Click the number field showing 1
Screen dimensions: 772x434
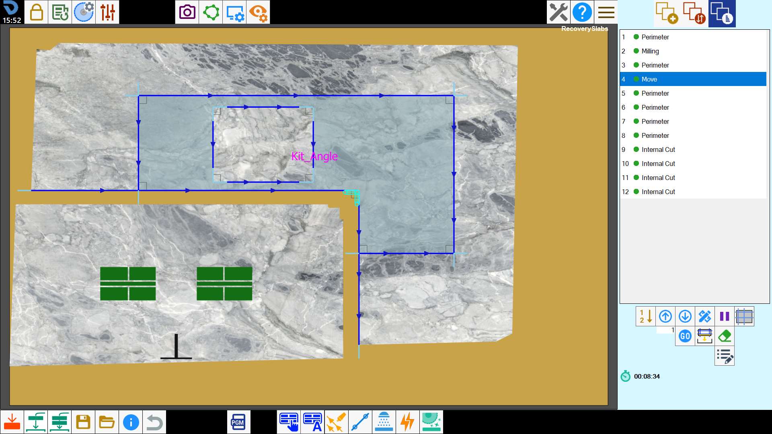pyautogui.click(x=665, y=330)
